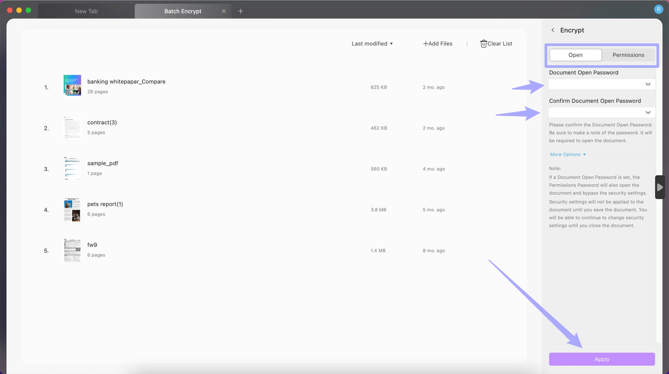Viewport: 669px width, 374px height.
Task: Expand More Options
Action: pyautogui.click(x=568, y=154)
